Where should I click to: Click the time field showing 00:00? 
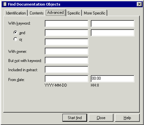point(112,79)
